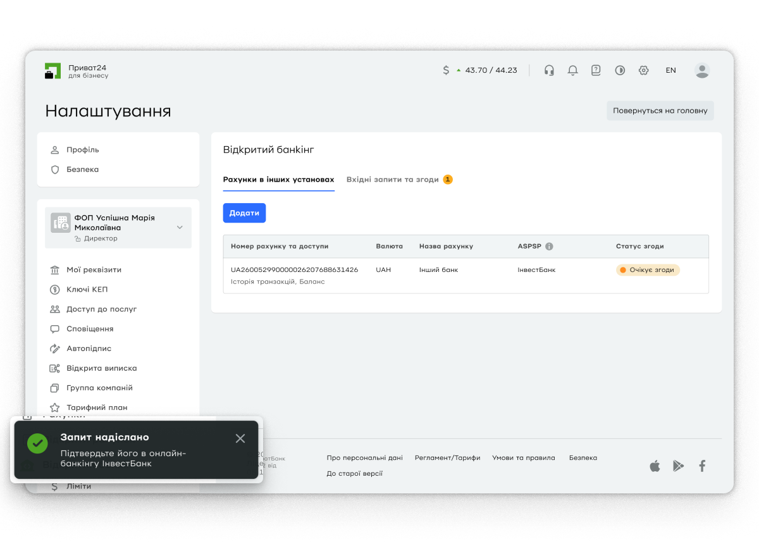Click UAH currency cell
This screenshot has width=759, height=544.
pyautogui.click(x=383, y=269)
